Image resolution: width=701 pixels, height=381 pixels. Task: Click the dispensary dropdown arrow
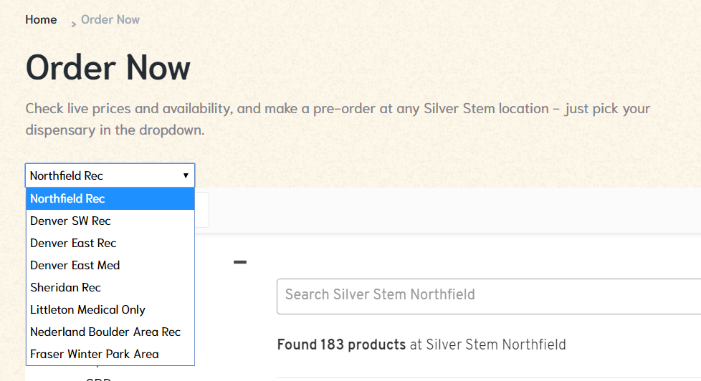186,175
